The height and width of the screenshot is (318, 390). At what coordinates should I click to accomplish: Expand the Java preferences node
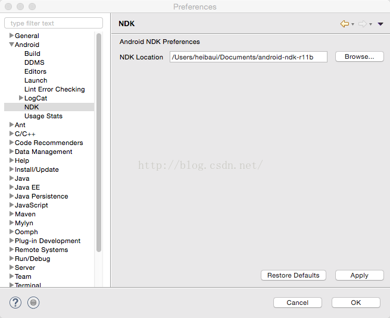(x=11, y=178)
